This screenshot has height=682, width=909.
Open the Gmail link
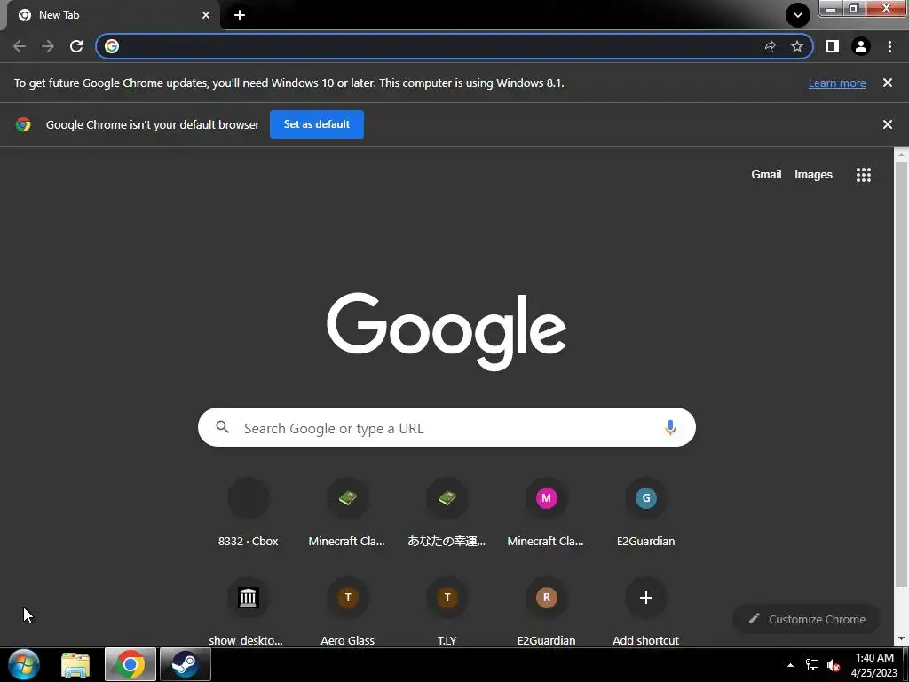[766, 175]
